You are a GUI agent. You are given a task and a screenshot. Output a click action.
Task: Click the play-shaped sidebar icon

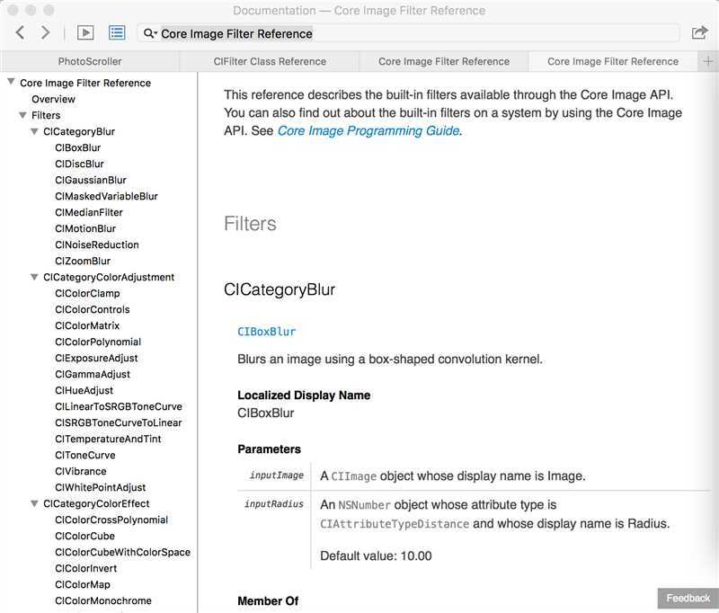point(85,32)
